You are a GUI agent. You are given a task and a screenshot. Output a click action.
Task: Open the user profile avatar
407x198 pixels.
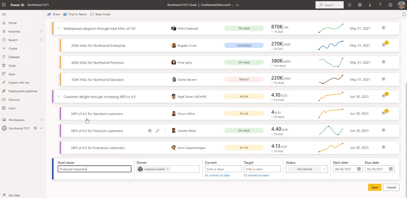coord(401,5)
